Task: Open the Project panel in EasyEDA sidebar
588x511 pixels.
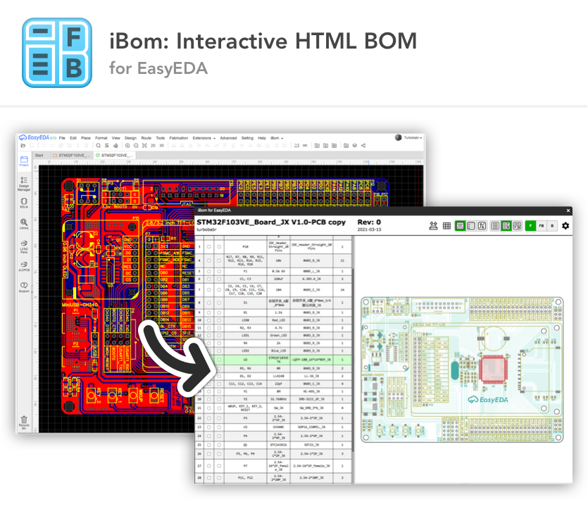Action: click(24, 161)
